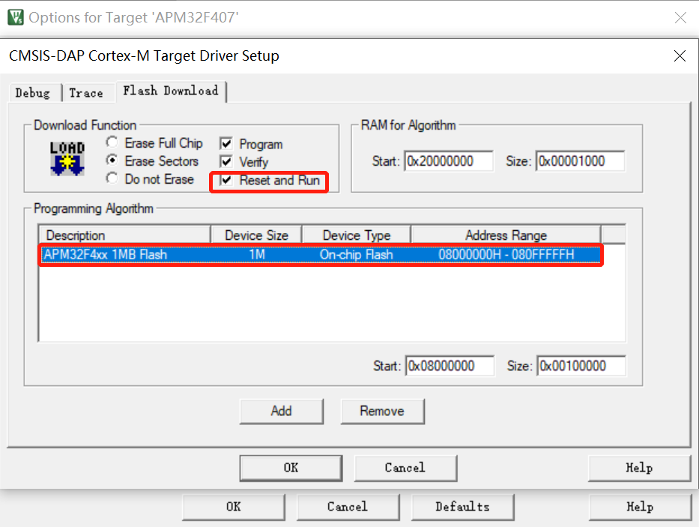Click the Remove algorithm button
This screenshot has height=527, width=699.
382,411
